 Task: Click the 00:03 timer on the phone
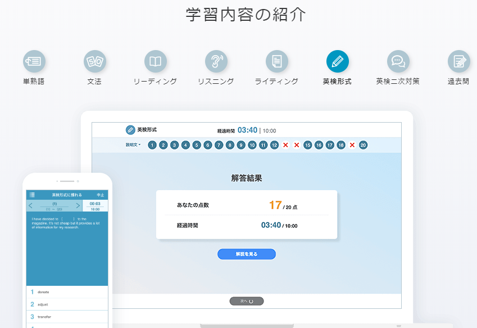coord(95,204)
